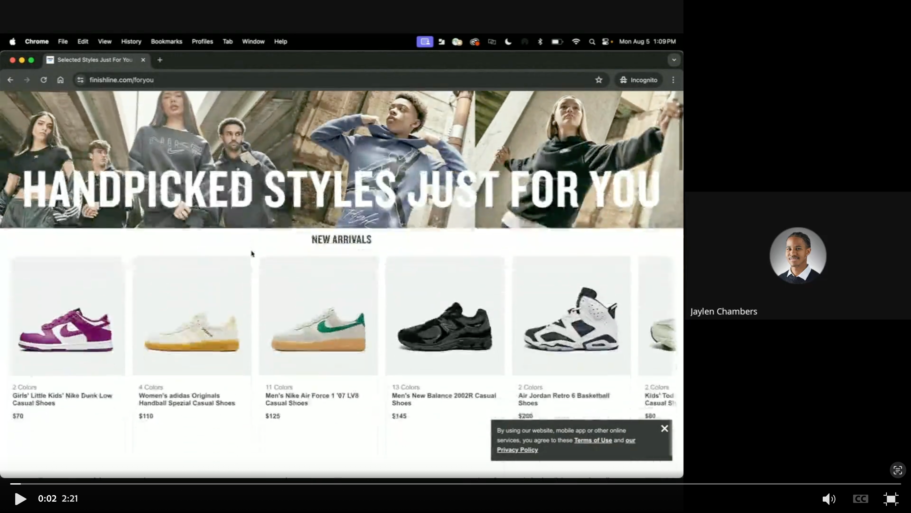Open a new tab with the plus button
The width and height of the screenshot is (911, 513).
point(160,60)
